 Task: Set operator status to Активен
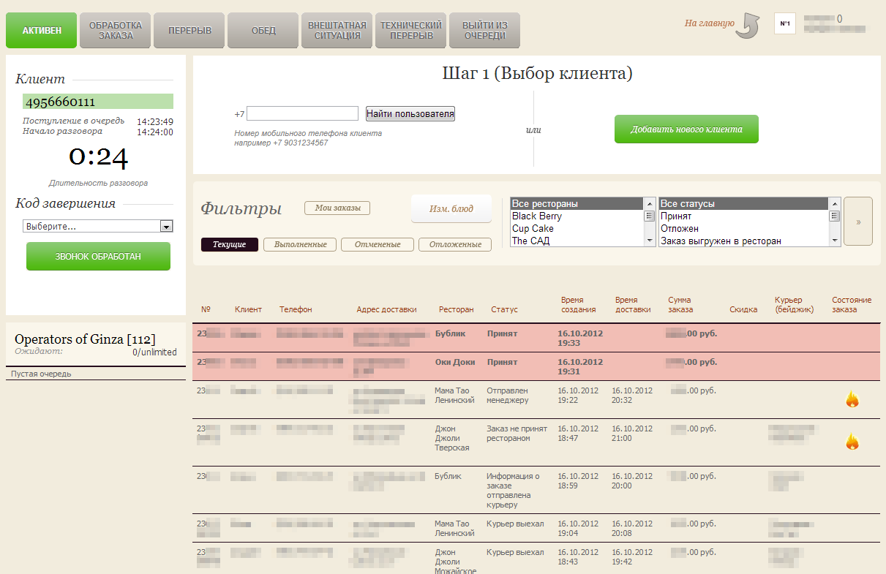pyautogui.click(x=41, y=31)
